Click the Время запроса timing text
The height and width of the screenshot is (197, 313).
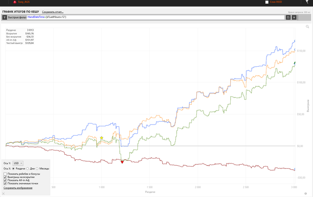tap(299, 12)
